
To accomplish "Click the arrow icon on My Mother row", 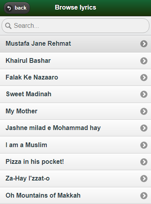I will click(x=144, y=111).
